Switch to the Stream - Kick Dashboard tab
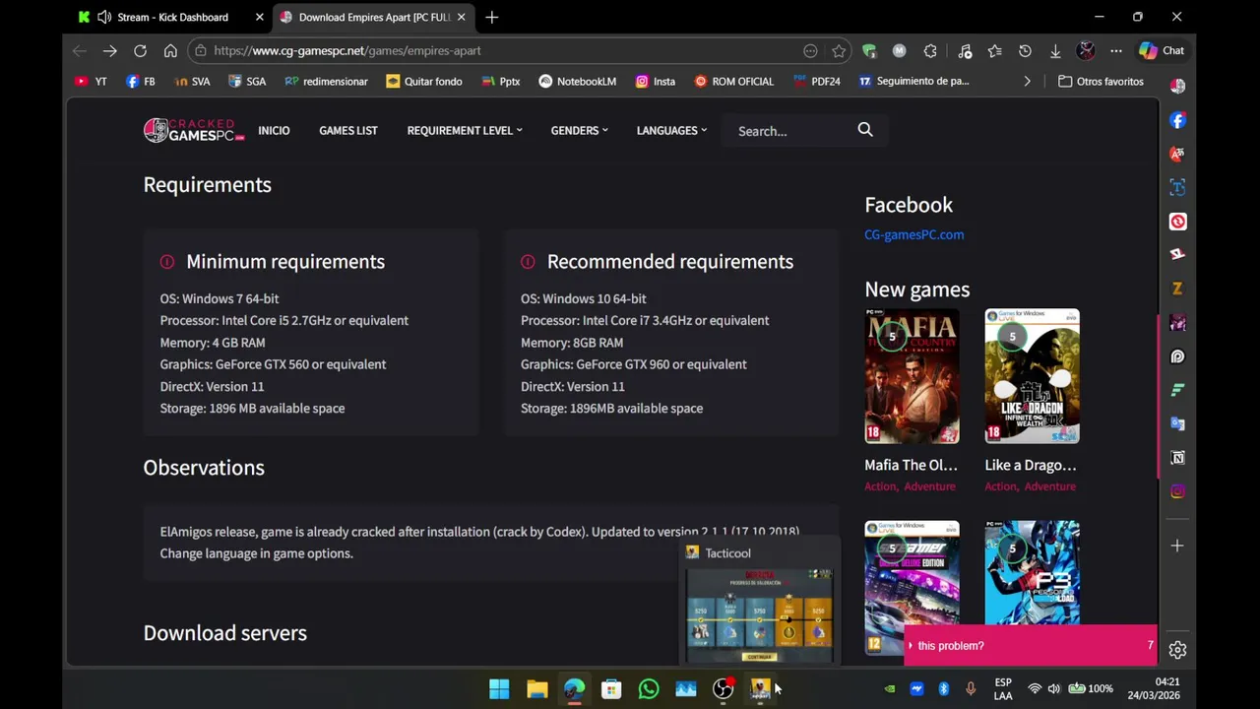 [x=172, y=17]
